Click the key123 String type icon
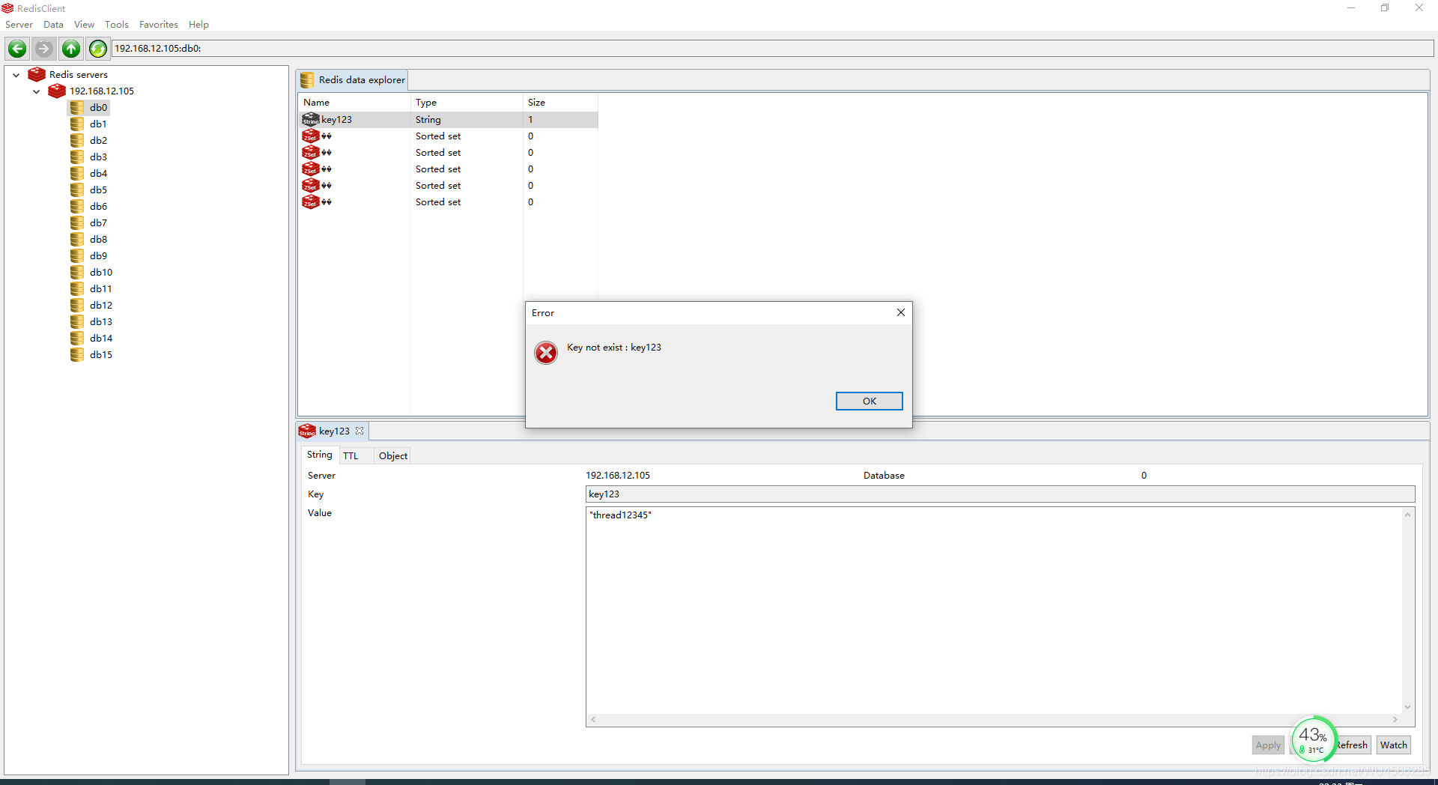The height and width of the screenshot is (785, 1438). [x=311, y=119]
